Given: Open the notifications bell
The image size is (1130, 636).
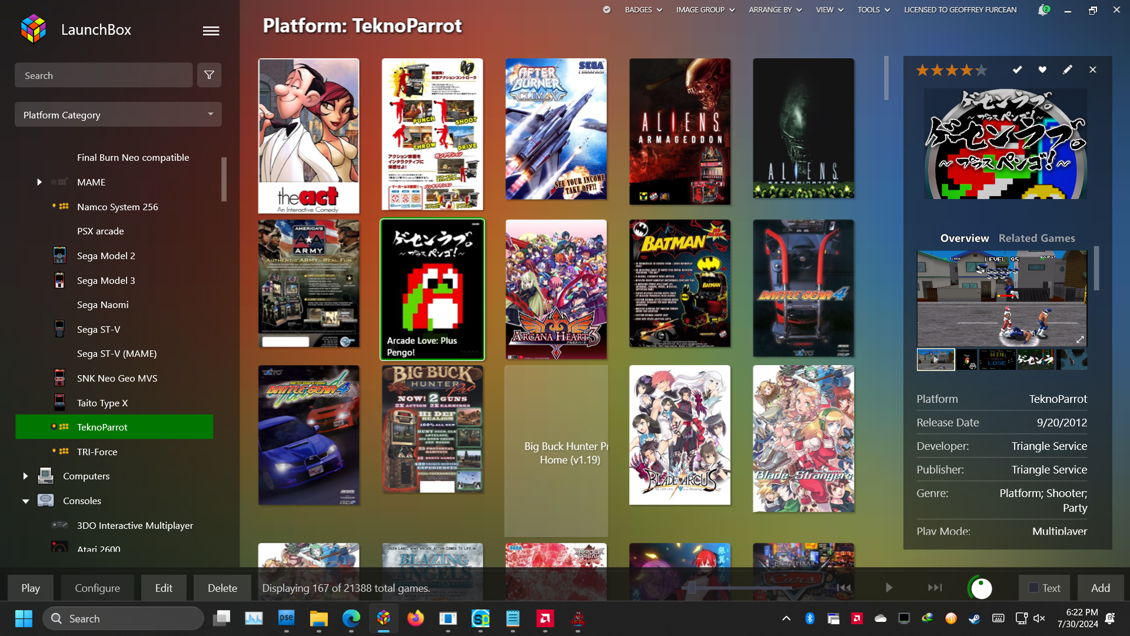Looking at the screenshot, I should (1043, 9).
